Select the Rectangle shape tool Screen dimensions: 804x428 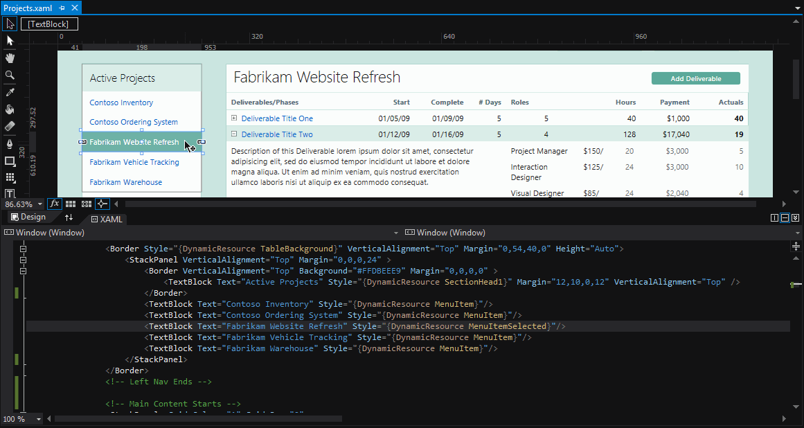[10, 161]
